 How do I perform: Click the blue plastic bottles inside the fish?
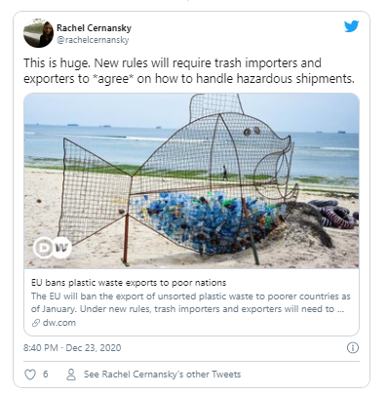tap(204, 221)
